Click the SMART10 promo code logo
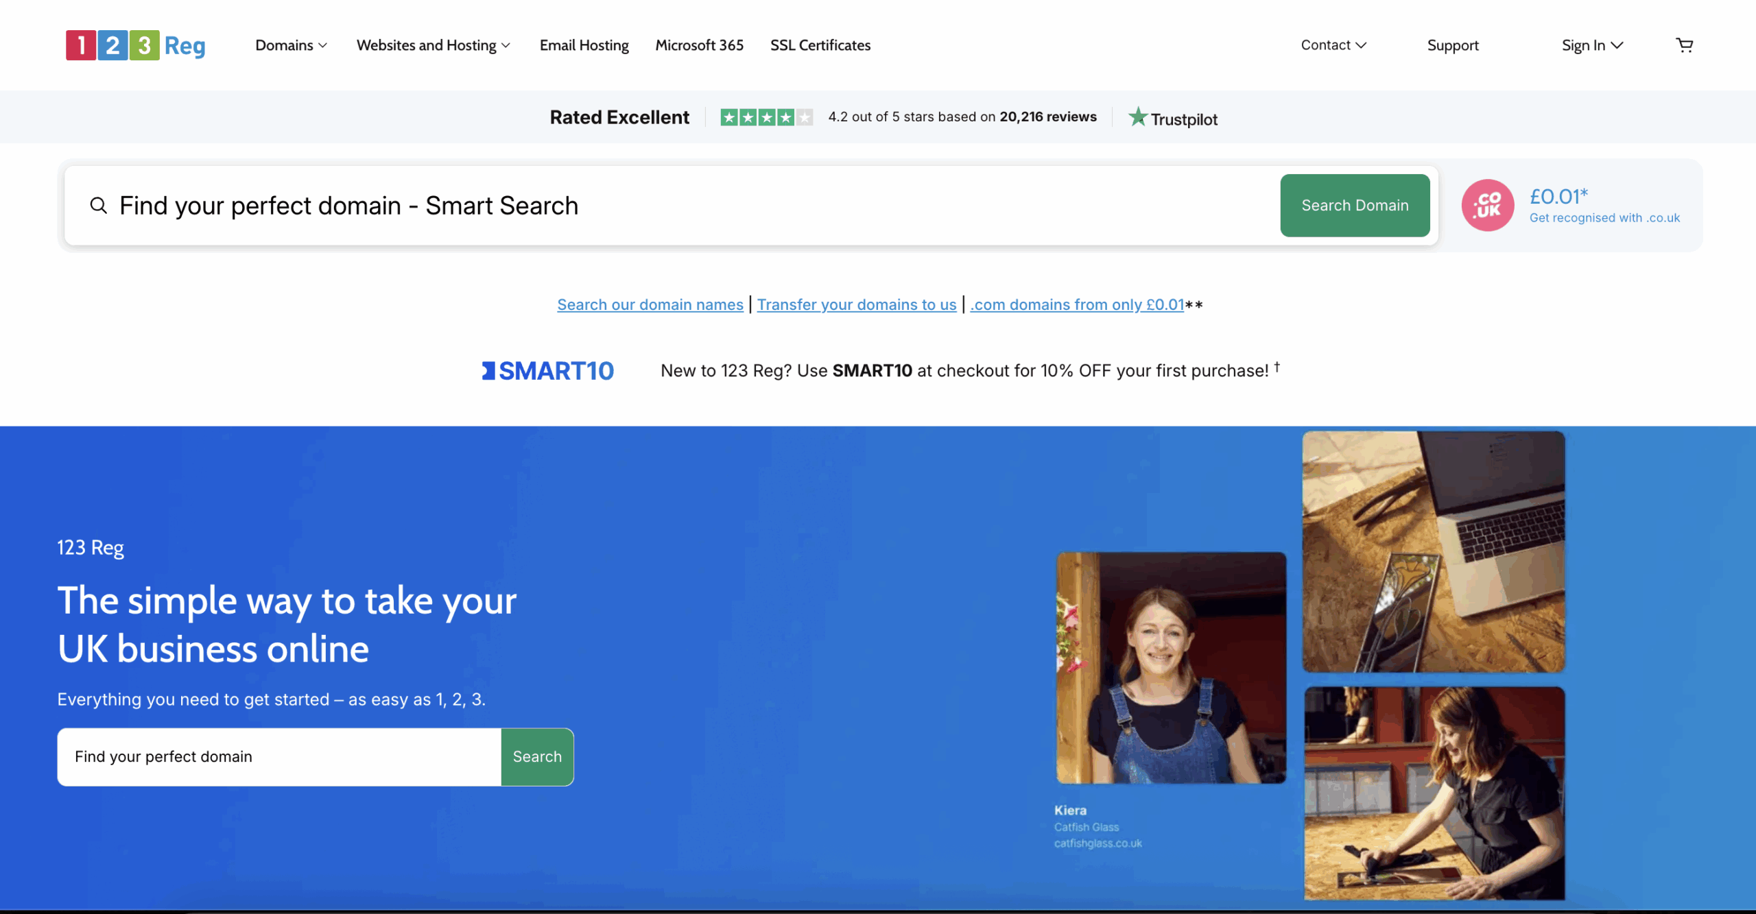The width and height of the screenshot is (1756, 914). coord(547,371)
